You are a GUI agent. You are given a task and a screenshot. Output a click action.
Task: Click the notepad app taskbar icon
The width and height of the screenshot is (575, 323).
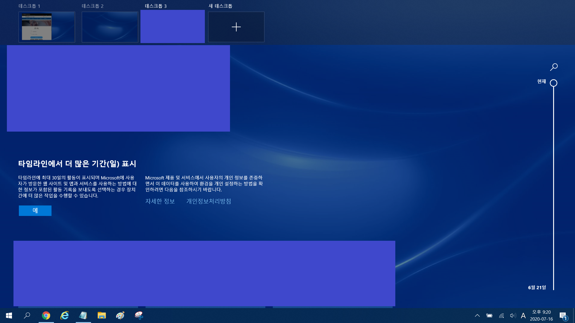pos(83,316)
